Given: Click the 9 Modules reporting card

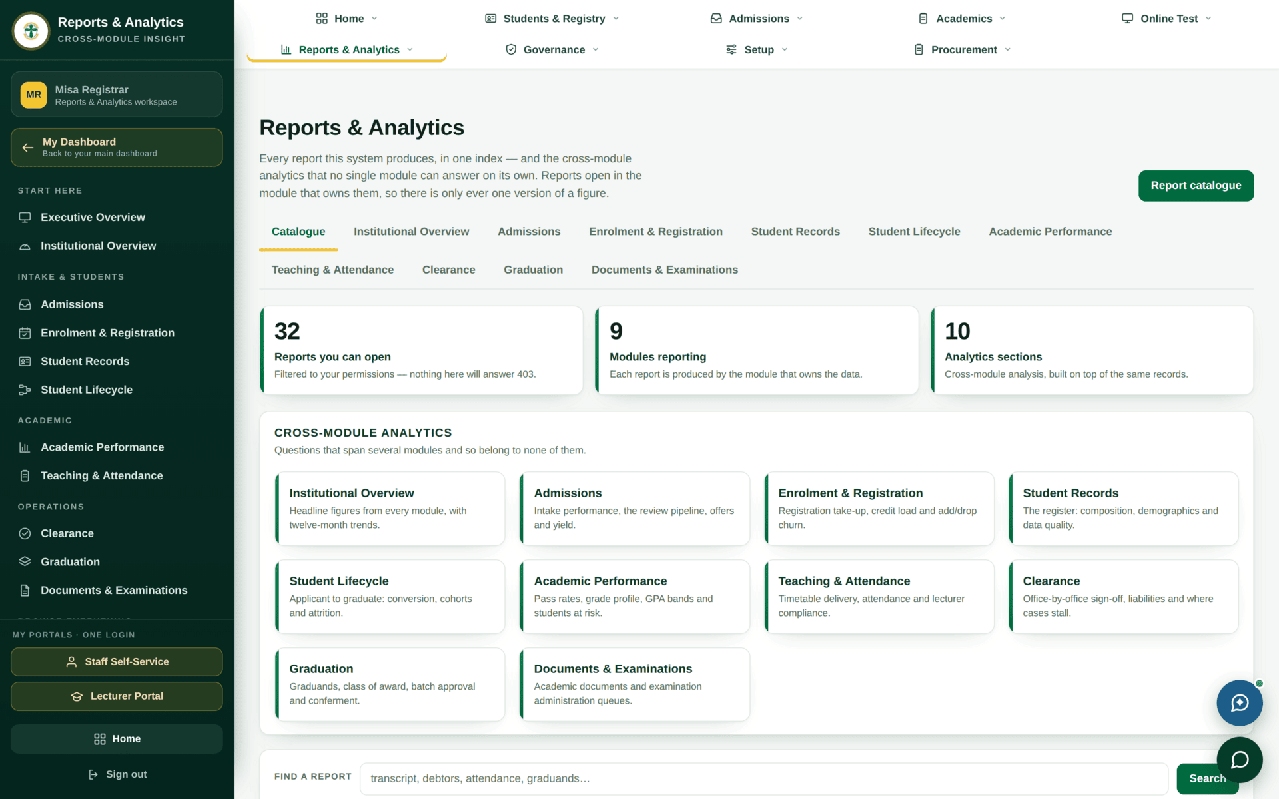Looking at the screenshot, I should click(756, 350).
